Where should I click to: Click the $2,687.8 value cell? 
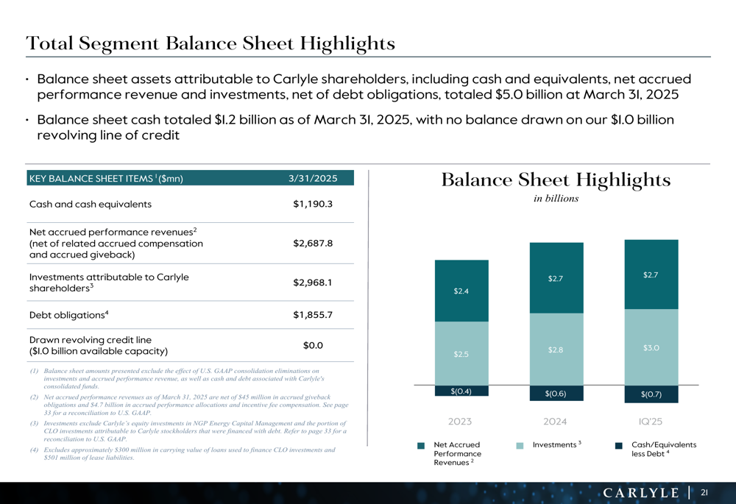(313, 243)
